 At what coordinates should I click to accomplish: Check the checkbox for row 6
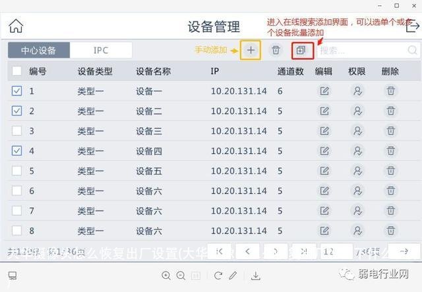tap(16, 191)
